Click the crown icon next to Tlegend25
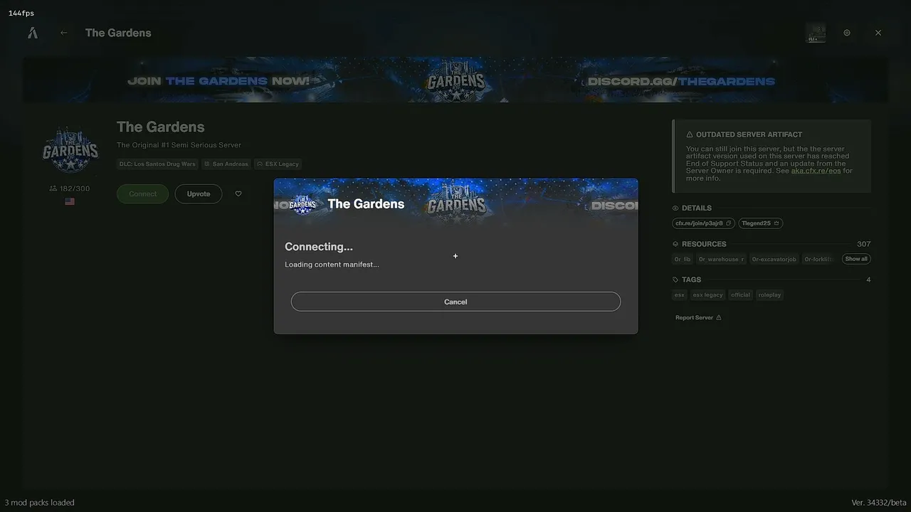This screenshot has width=911, height=512. coord(776,223)
